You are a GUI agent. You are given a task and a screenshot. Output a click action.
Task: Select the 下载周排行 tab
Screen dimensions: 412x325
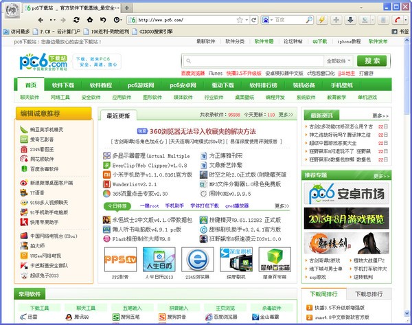(x=323, y=294)
